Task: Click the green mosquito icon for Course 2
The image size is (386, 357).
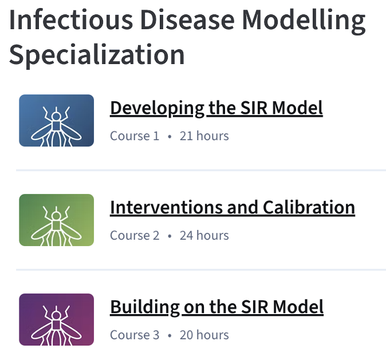Action: (x=56, y=220)
